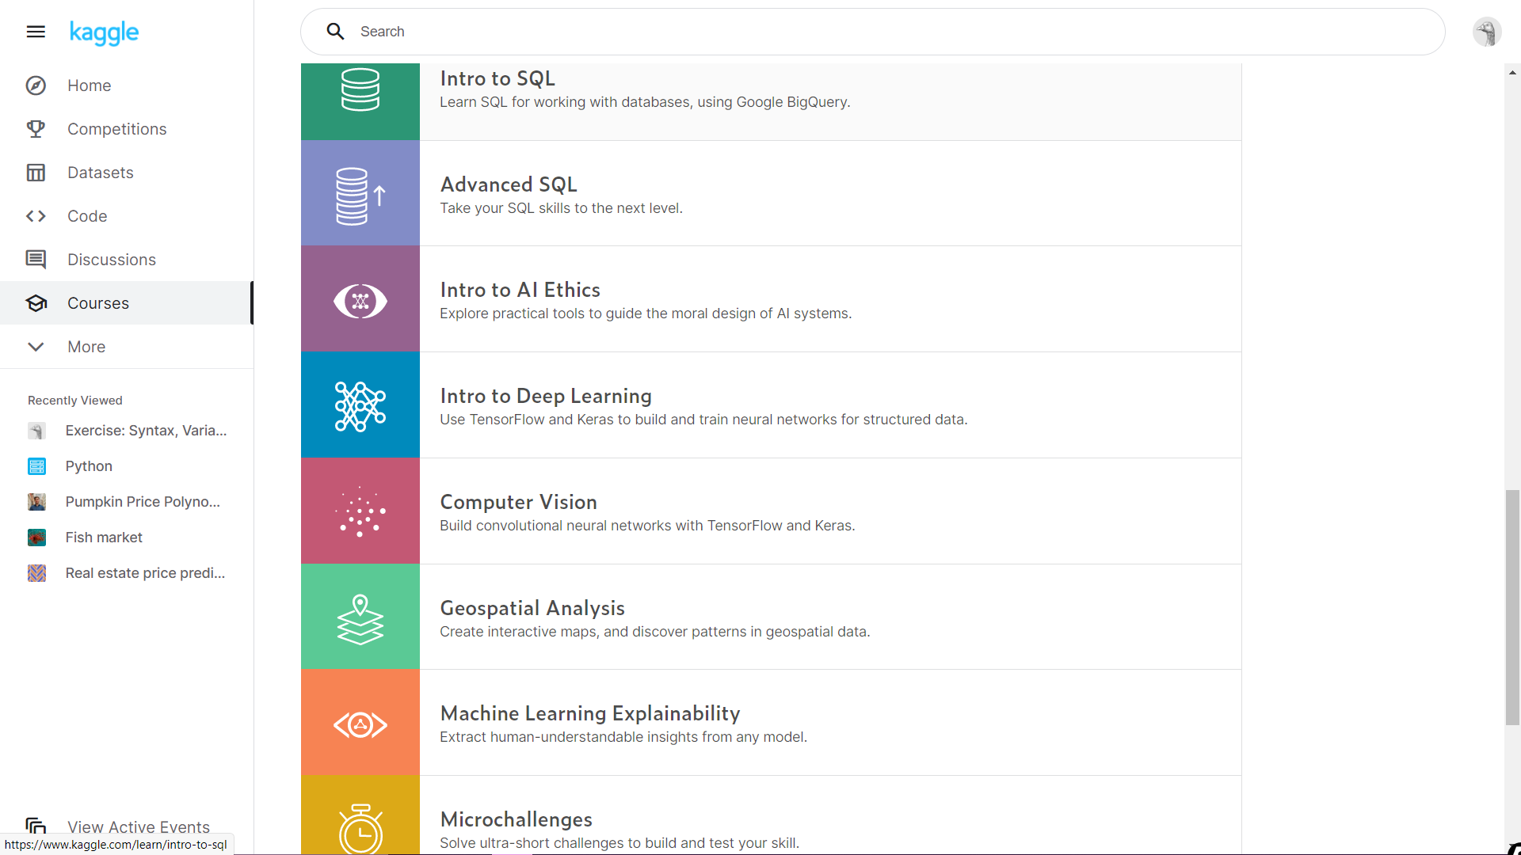Click the Pumpkin Price thumbnail icon
Image resolution: width=1521 pixels, height=855 pixels.
click(36, 502)
